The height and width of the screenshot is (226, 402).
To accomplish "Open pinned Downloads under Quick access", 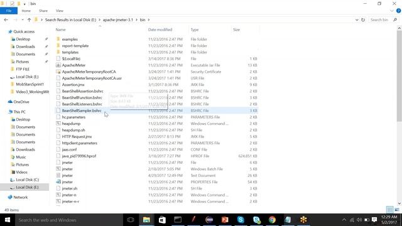I will coord(25,46).
